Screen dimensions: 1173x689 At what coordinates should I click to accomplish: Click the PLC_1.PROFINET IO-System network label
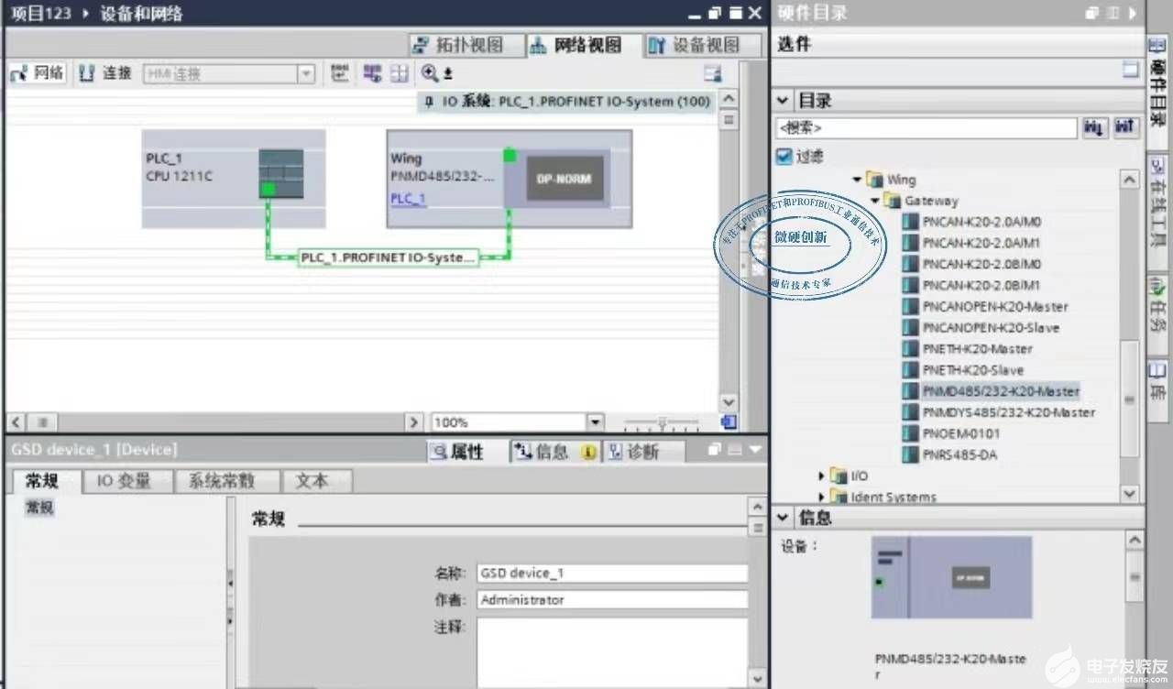point(389,258)
